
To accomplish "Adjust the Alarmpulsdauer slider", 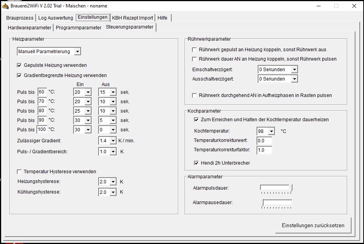I will (x=291, y=188).
